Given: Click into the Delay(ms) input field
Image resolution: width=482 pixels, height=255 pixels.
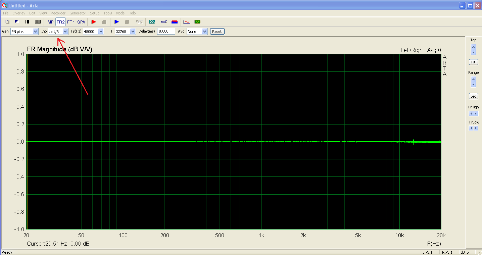Looking at the screenshot, I should (x=166, y=31).
